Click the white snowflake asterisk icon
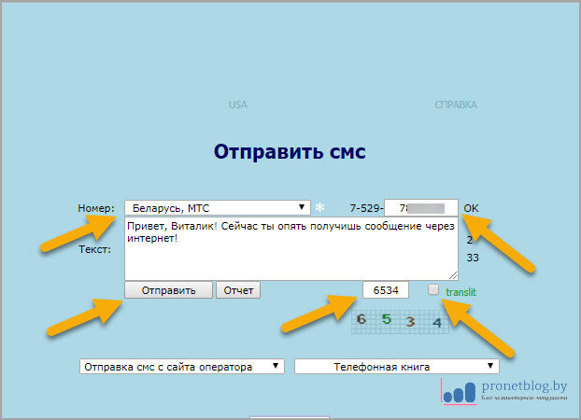This screenshot has width=581, height=420. pyautogui.click(x=319, y=207)
